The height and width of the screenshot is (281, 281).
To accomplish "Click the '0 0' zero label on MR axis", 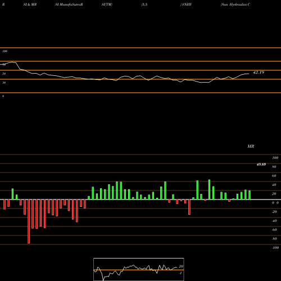I will [275, 203].
